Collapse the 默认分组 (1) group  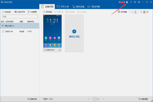(x=3, y=26)
